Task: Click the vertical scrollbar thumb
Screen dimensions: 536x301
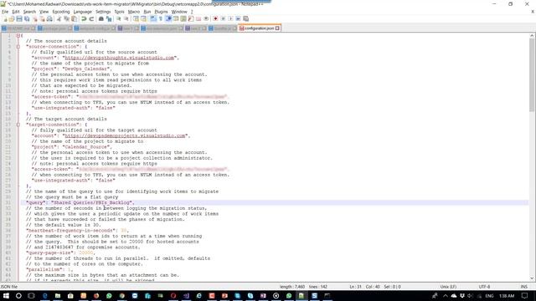Action: point(532,74)
